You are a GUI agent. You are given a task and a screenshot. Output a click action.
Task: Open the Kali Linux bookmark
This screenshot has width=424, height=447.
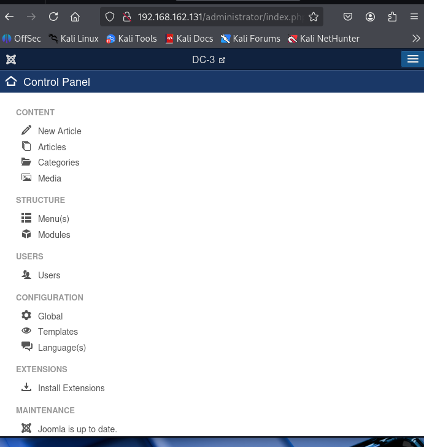coord(74,39)
